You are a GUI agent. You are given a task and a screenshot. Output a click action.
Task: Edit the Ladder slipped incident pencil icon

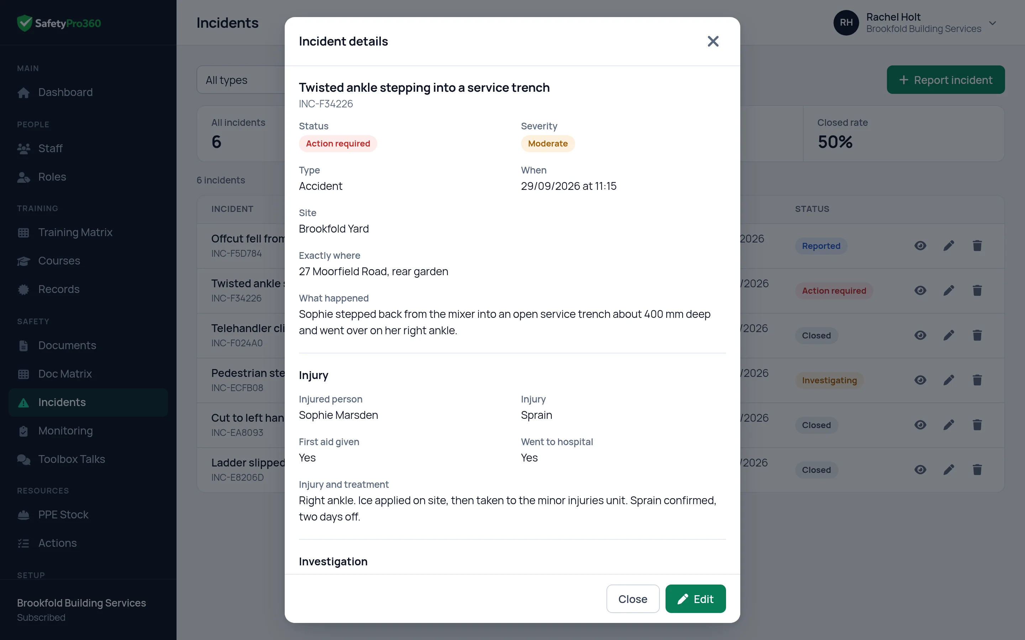(x=949, y=470)
